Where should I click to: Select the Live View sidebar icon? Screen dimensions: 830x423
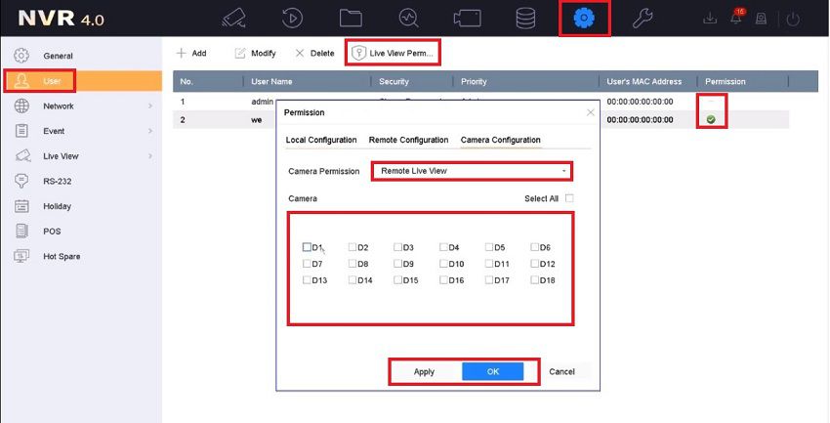[22, 156]
